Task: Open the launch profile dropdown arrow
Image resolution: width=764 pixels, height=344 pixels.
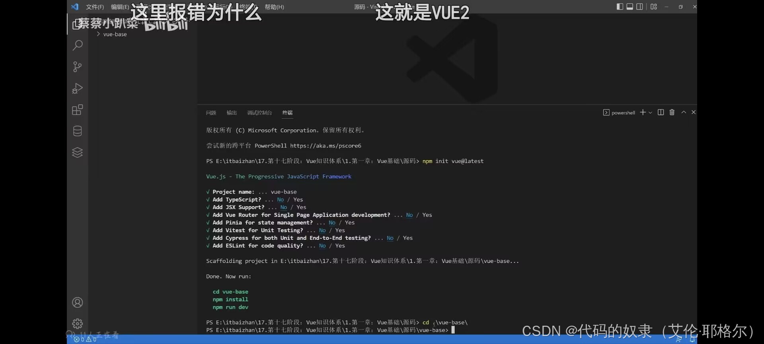Action: [x=650, y=113]
